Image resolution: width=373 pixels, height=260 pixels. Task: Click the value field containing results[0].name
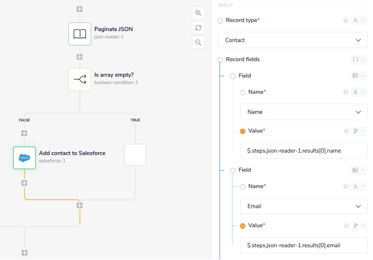(303, 151)
